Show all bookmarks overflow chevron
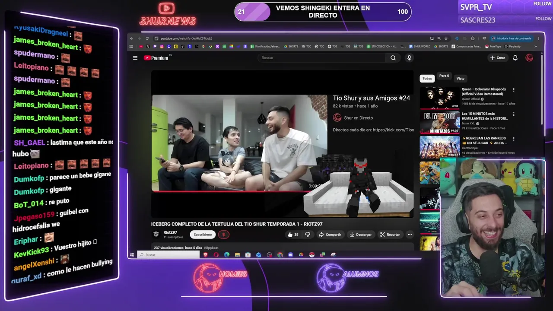The width and height of the screenshot is (553, 311). tap(535, 47)
